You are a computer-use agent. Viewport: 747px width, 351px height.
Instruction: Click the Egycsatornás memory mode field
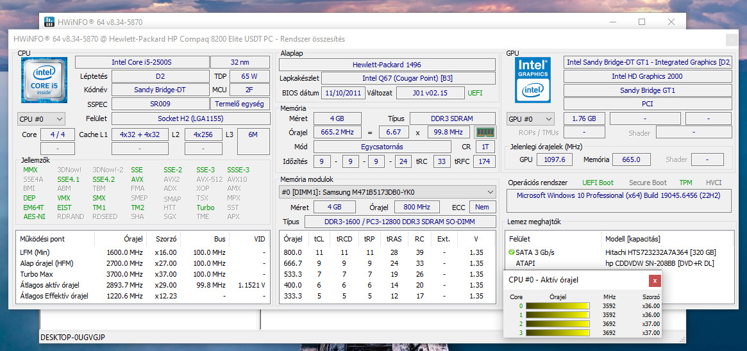coord(382,147)
